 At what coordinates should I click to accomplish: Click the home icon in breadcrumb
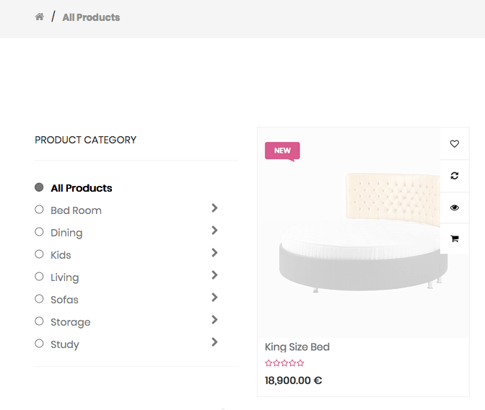40,17
